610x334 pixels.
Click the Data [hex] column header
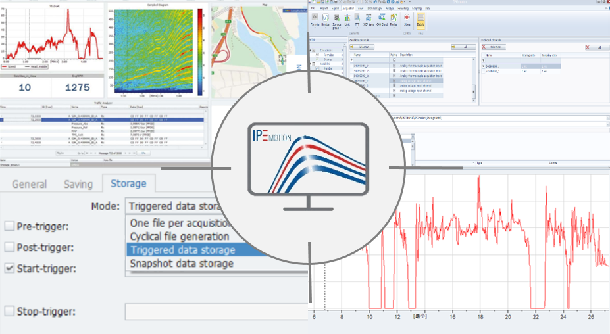pyautogui.click(x=163, y=107)
